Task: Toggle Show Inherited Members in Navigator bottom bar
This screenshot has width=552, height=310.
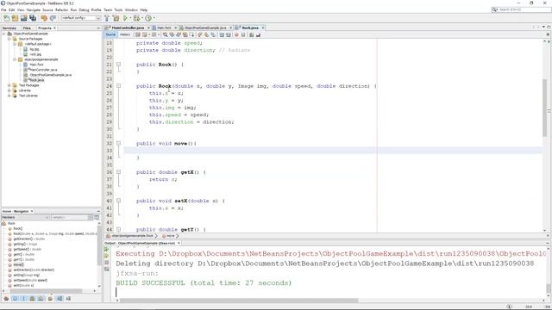Action: pyautogui.click(x=6, y=299)
